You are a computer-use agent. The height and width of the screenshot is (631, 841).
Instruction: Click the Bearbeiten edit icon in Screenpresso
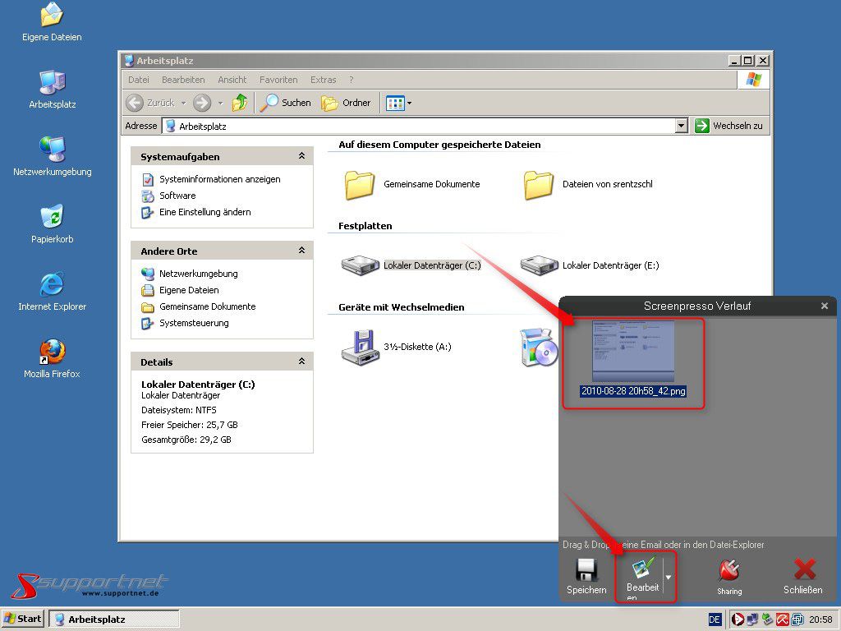point(642,569)
